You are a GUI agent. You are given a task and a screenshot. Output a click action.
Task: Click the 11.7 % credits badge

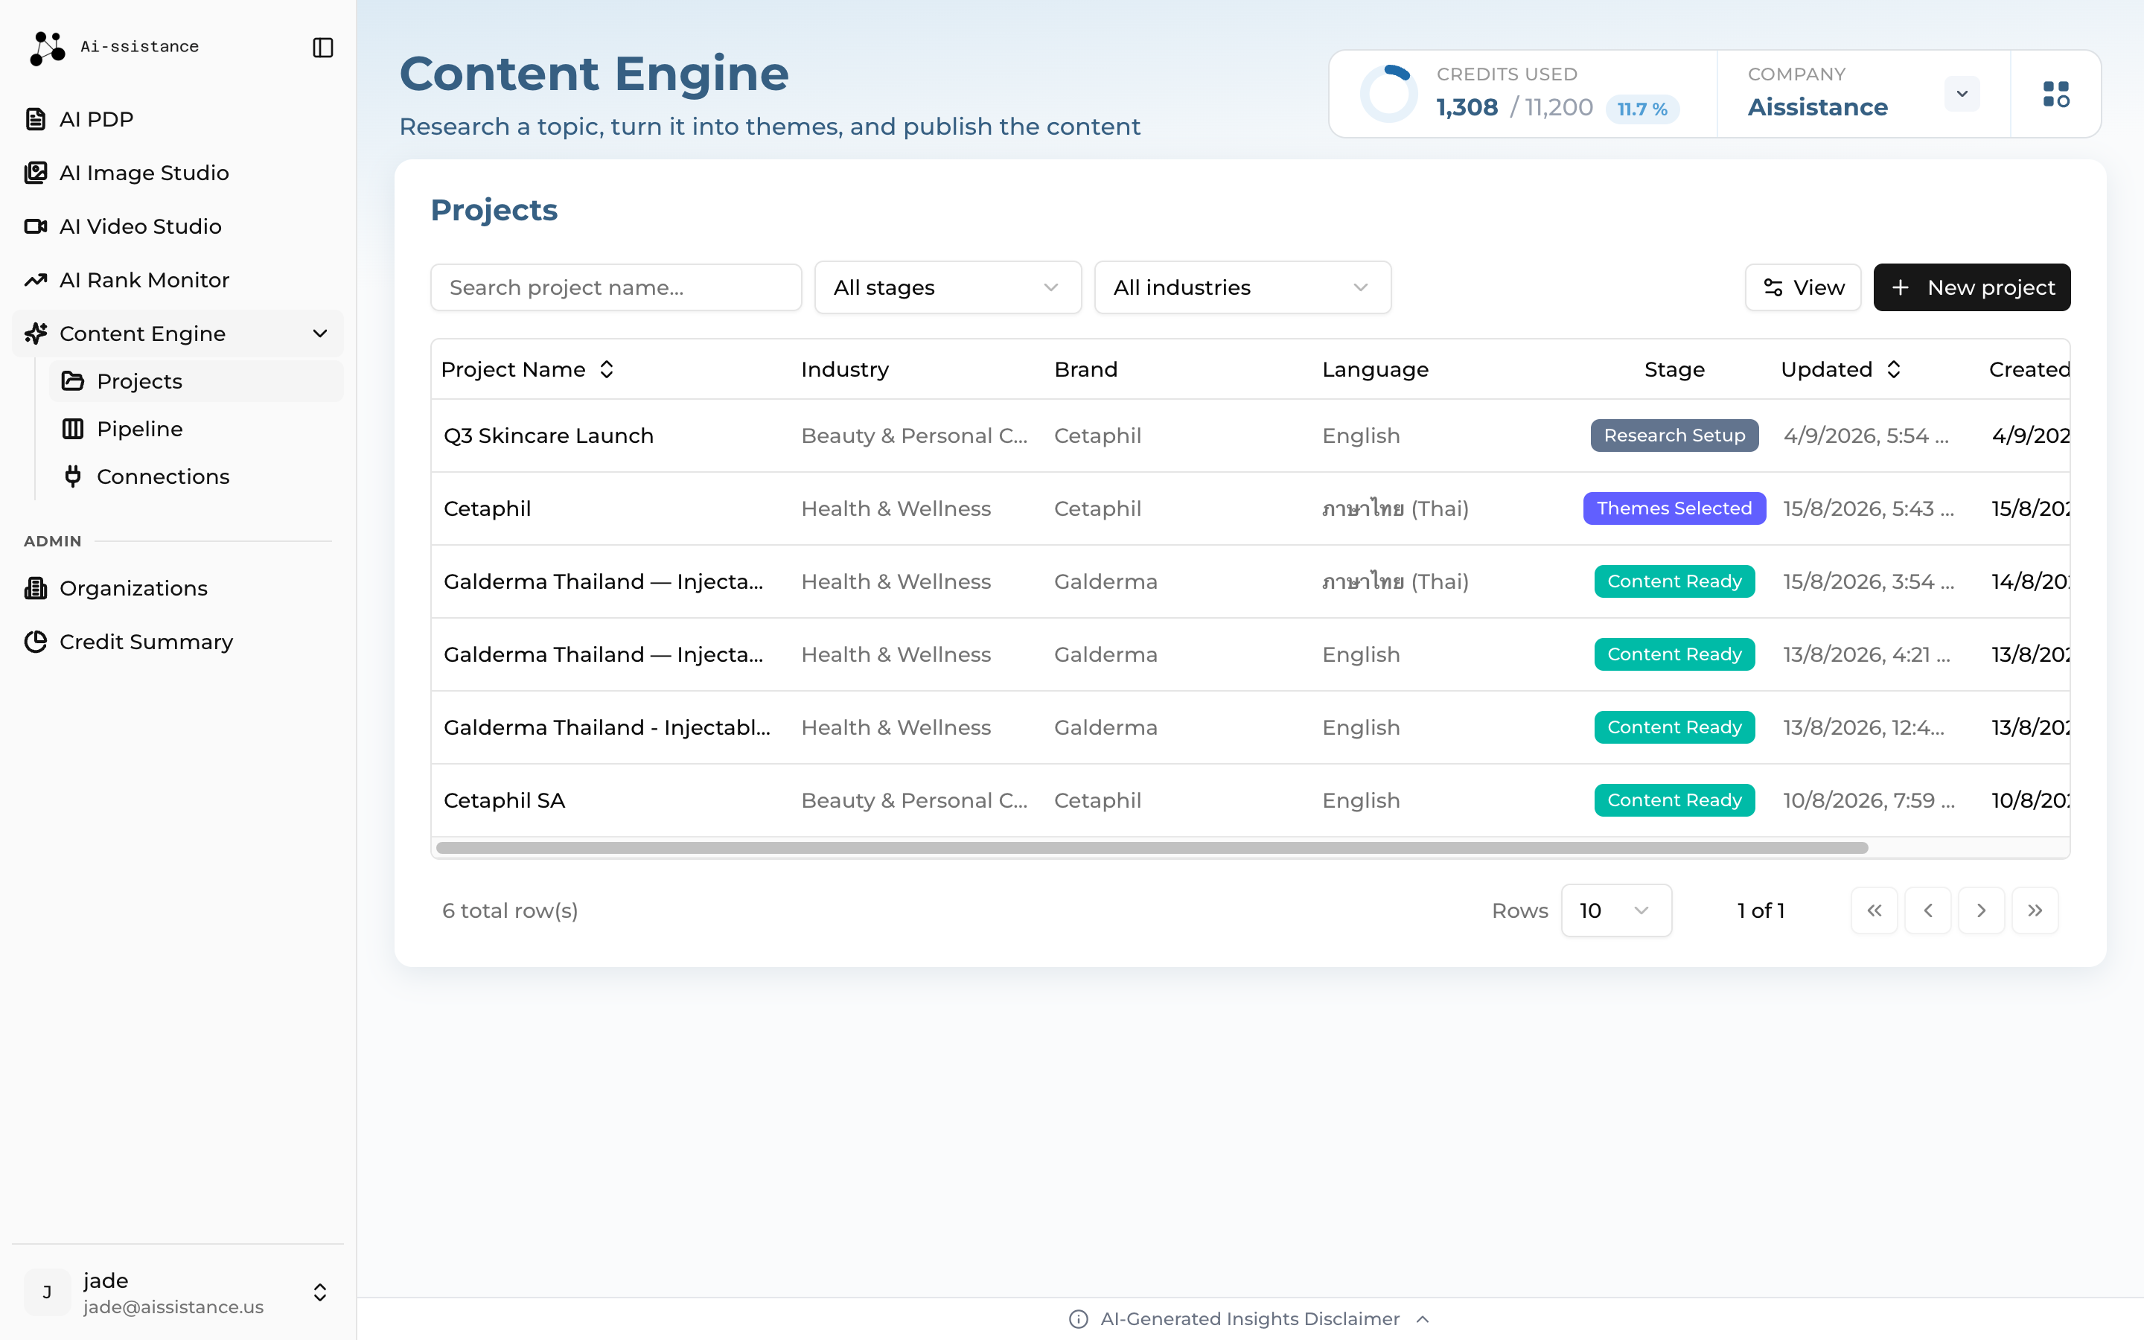[1641, 109]
